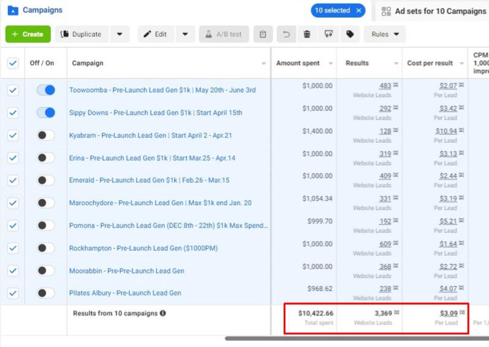
Task: Click the clipboard paste icon in toolbar
Action: 263,34
